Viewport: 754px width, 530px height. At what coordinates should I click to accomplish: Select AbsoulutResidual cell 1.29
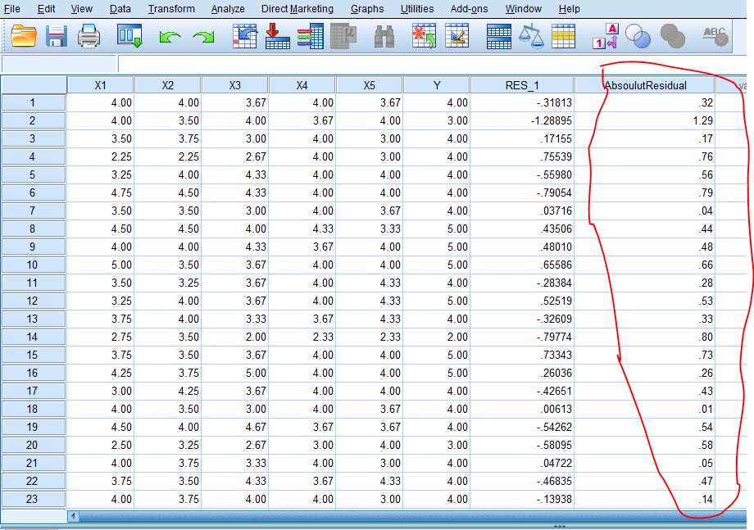pos(645,120)
